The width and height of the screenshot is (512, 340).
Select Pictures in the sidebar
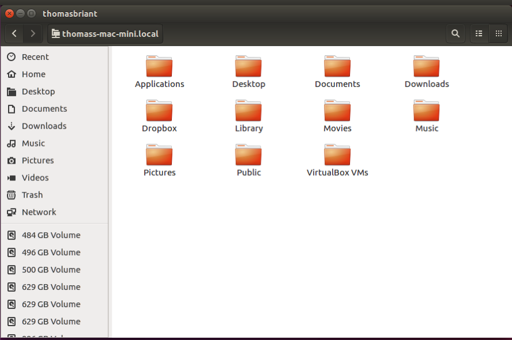(55, 161)
